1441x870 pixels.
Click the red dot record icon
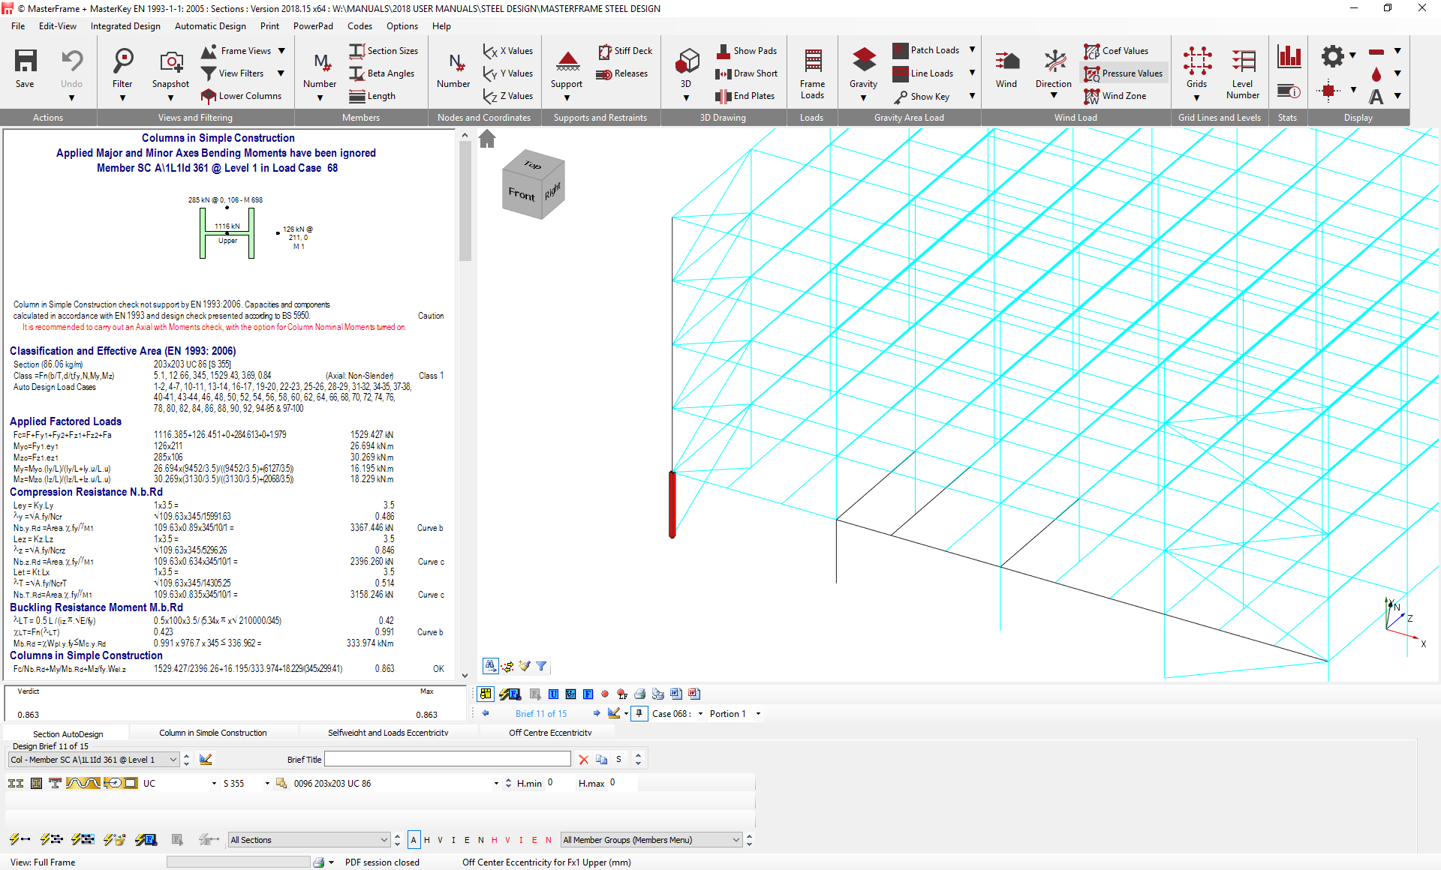(605, 694)
